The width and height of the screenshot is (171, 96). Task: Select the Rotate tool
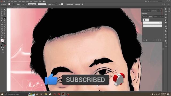click(x=2, y=22)
